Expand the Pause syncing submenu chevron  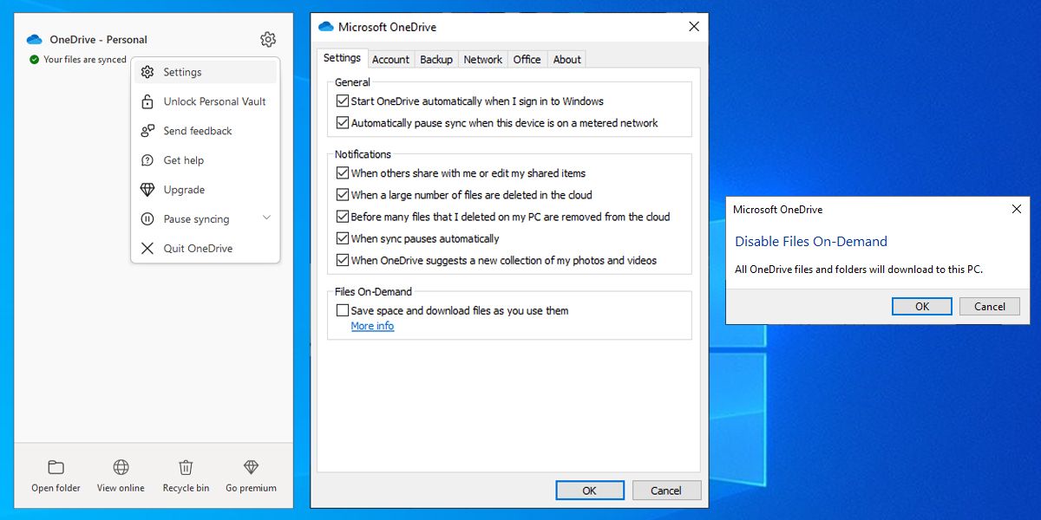[266, 218]
